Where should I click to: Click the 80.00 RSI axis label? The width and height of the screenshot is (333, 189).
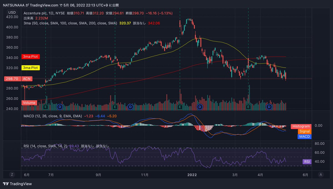(319, 143)
